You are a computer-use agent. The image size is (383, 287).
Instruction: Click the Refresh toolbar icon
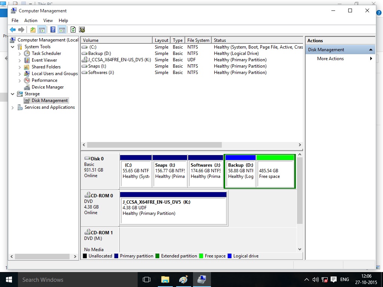[x=73, y=30]
